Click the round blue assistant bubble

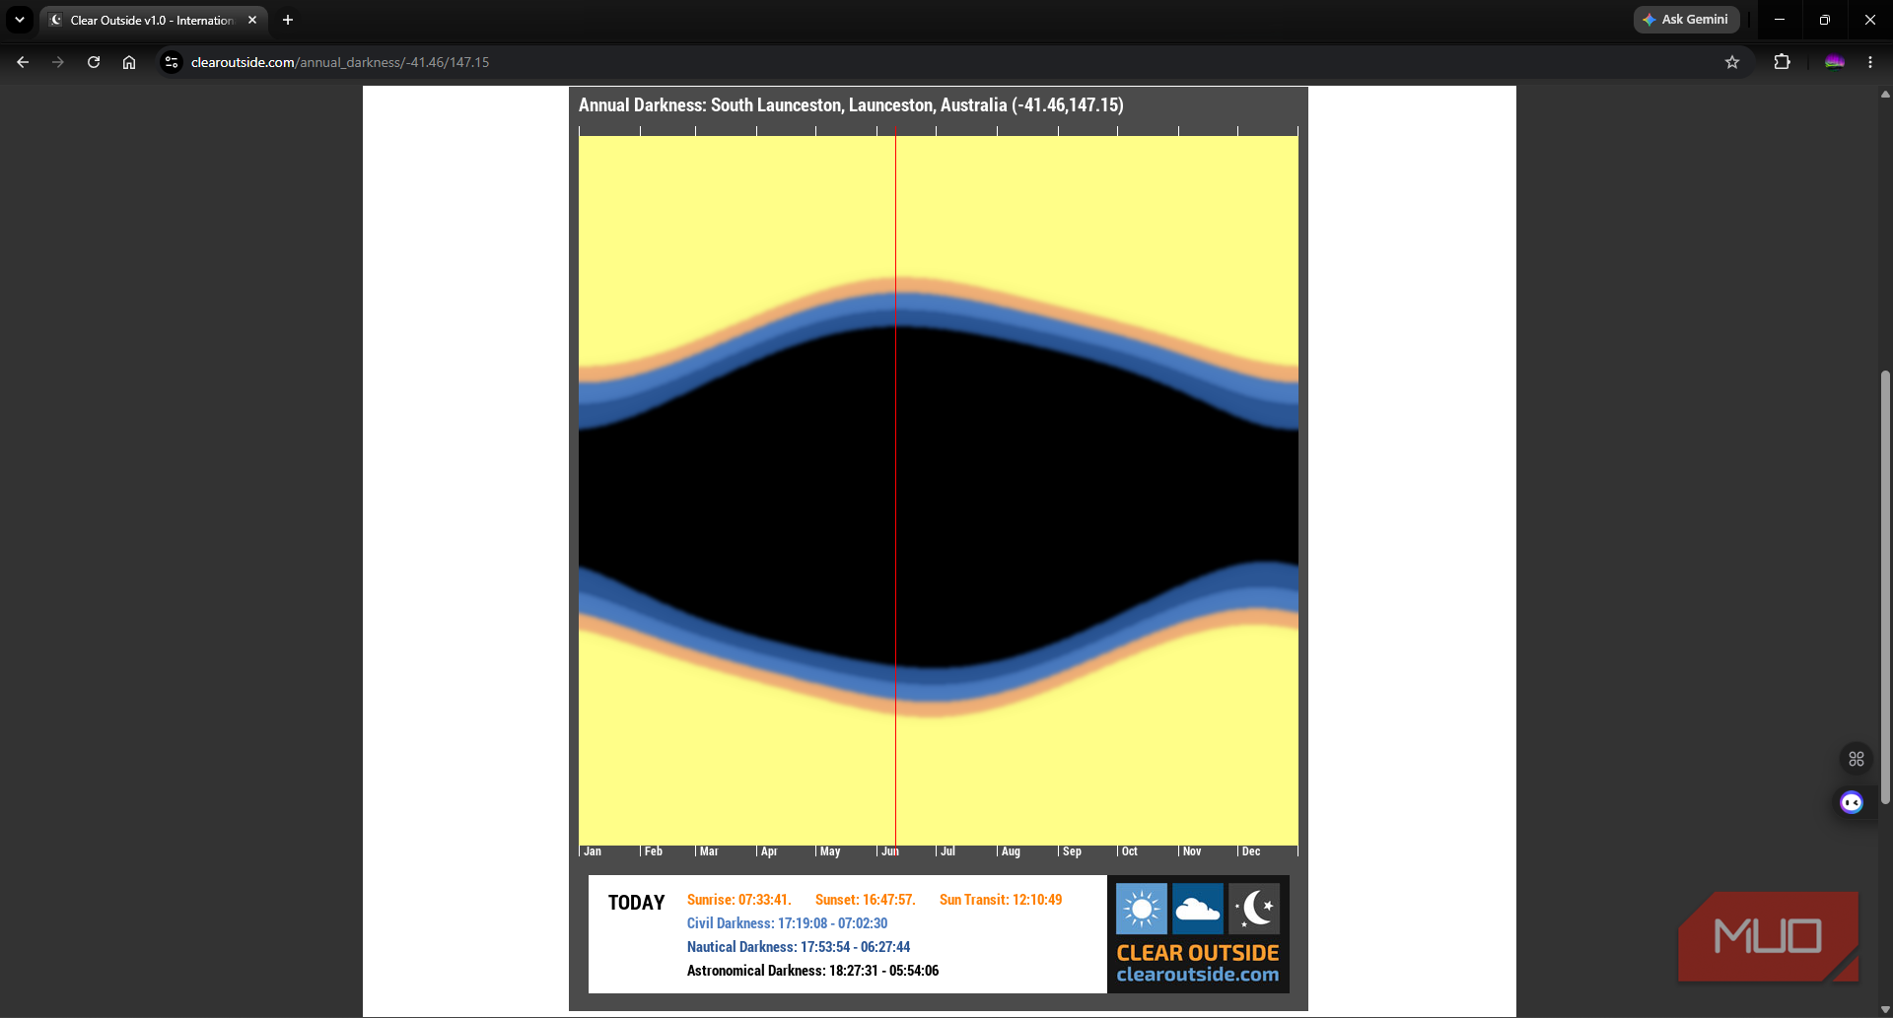coord(1852,803)
